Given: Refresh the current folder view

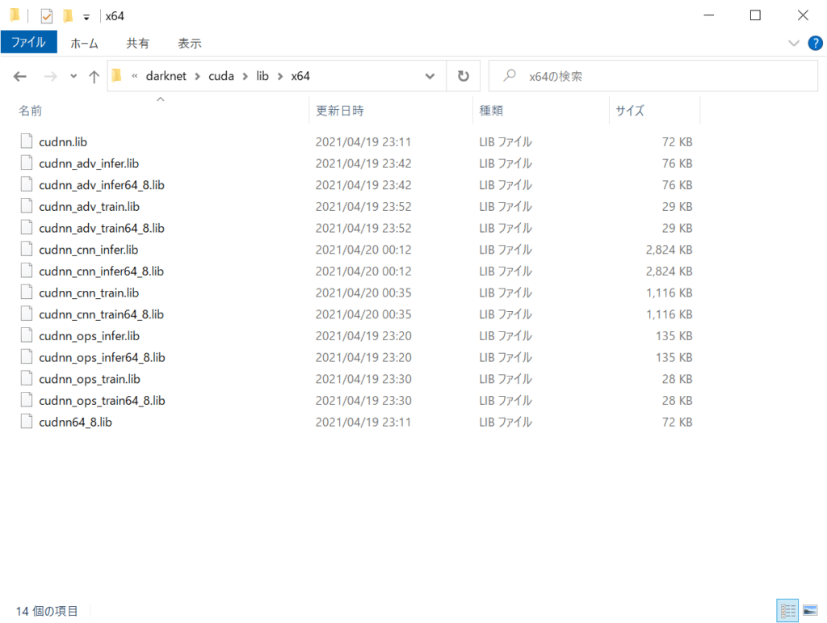Looking at the screenshot, I should coord(463,76).
